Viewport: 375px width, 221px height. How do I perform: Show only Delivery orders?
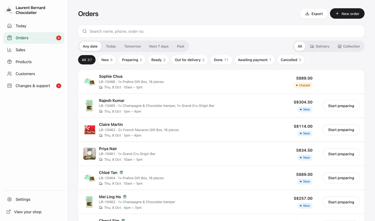click(x=320, y=46)
